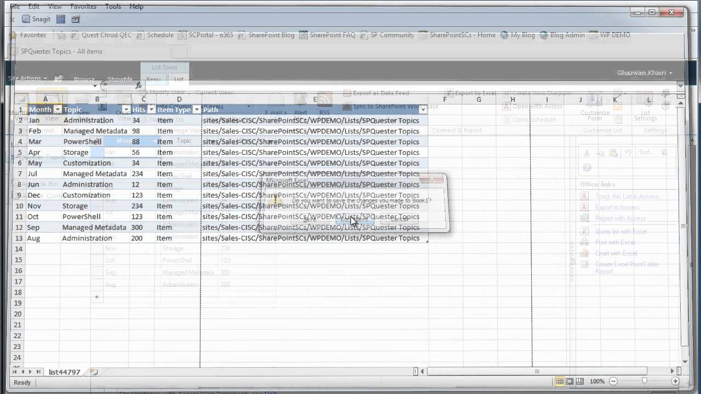Go to the last sheet navigation arrow
Image resolution: width=701 pixels, height=394 pixels.
point(38,372)
